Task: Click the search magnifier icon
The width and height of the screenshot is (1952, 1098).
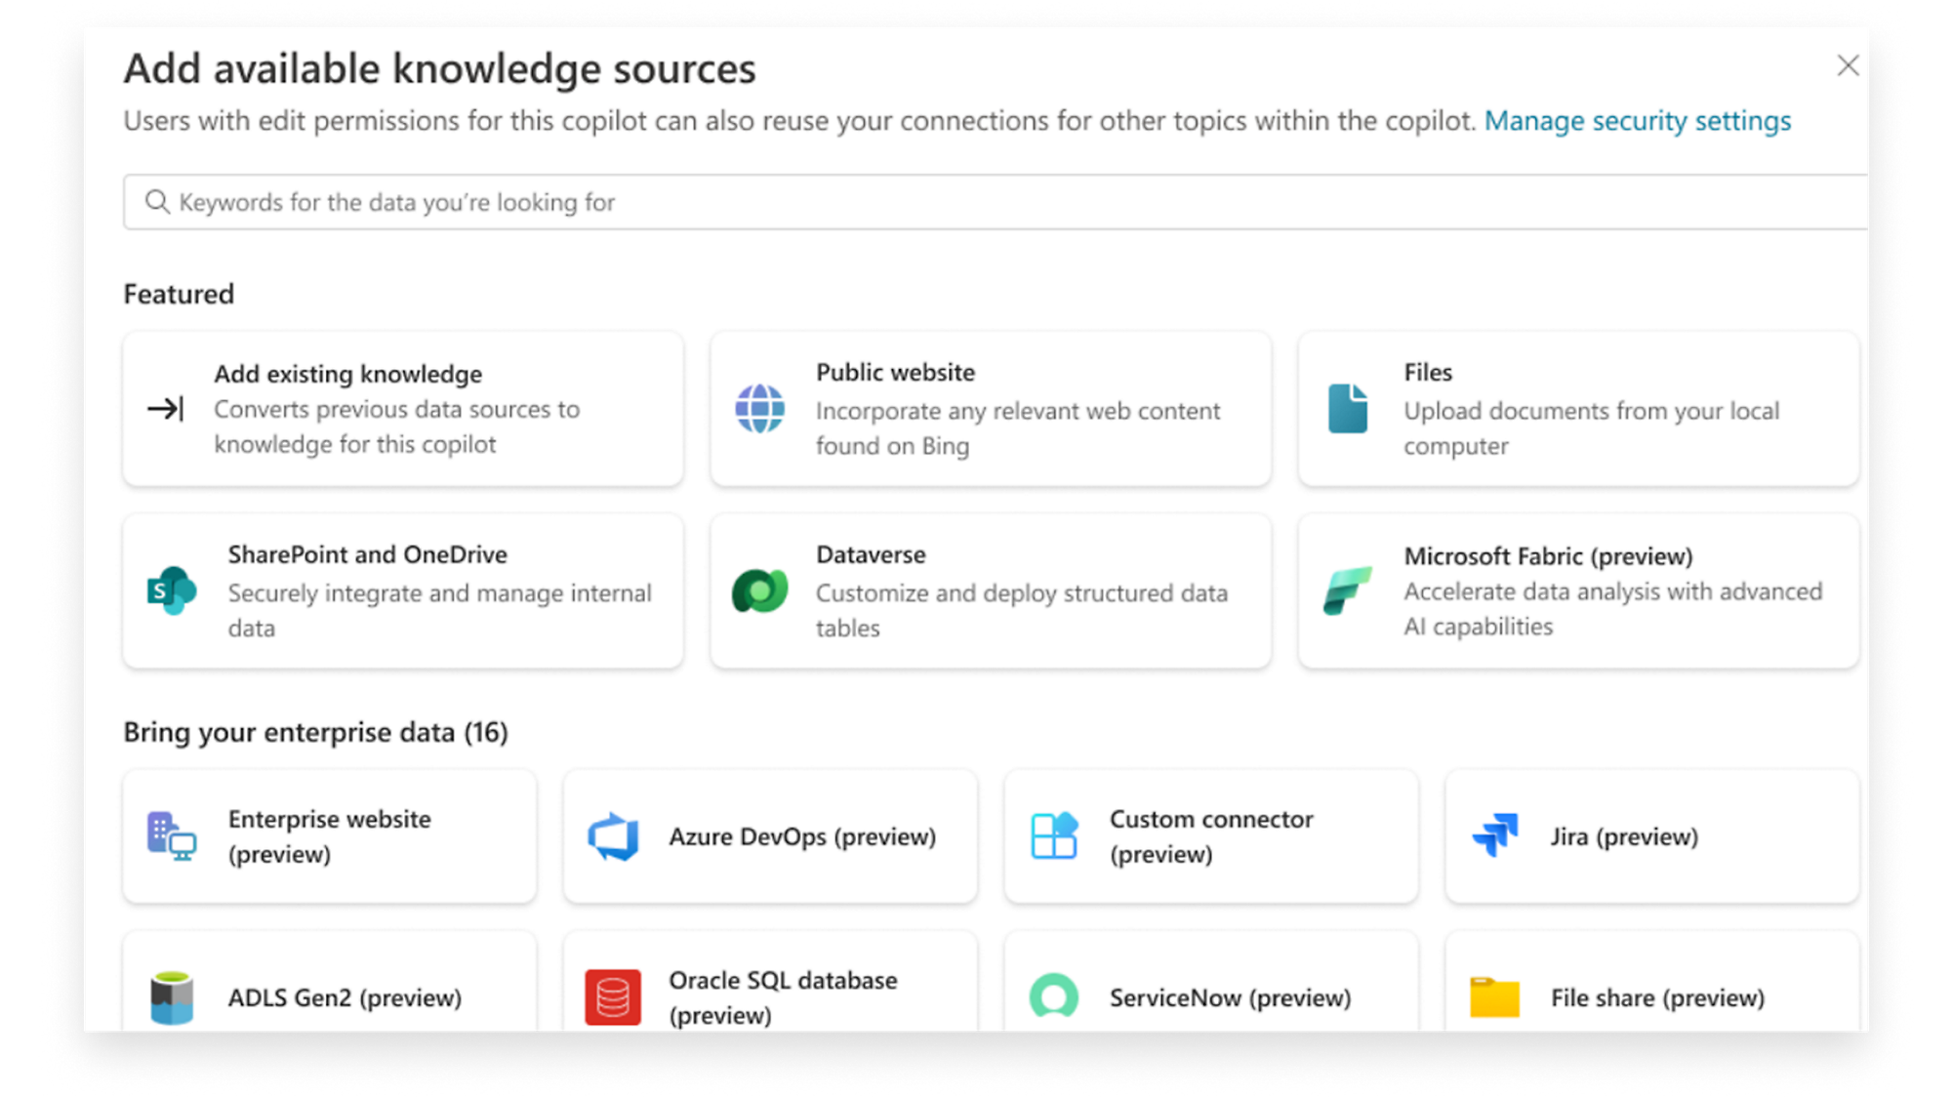Action: [157, 202]
